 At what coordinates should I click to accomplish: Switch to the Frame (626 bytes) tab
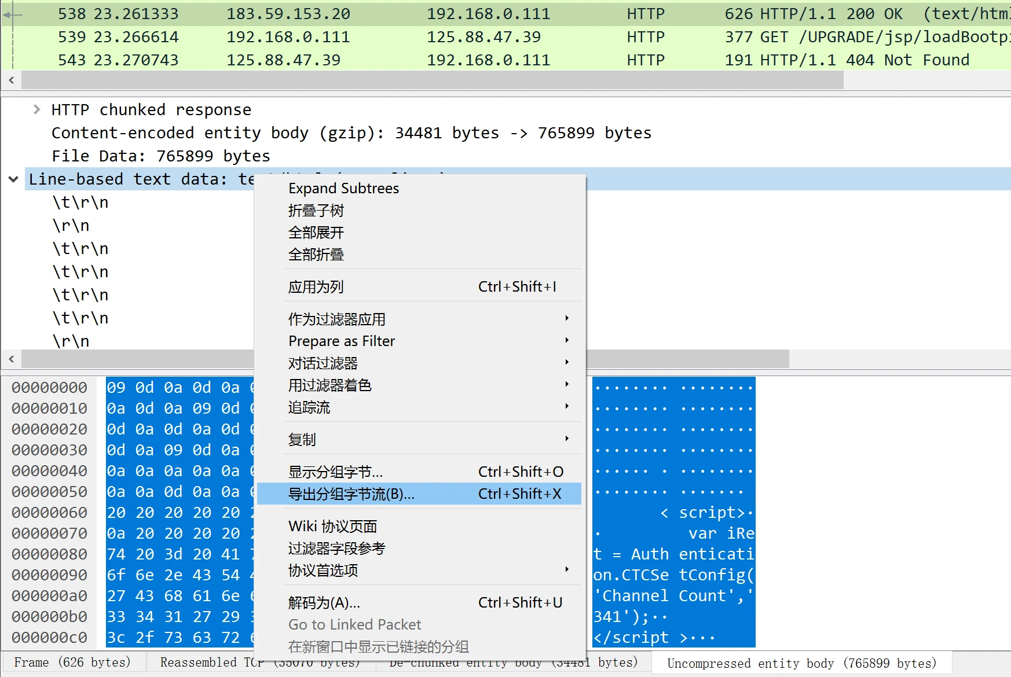coord(72,663)
